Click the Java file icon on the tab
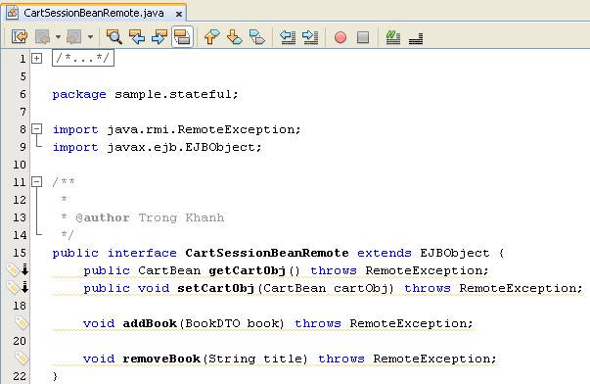The width and height of the screenshot is (590, 384). coord(13,13)
